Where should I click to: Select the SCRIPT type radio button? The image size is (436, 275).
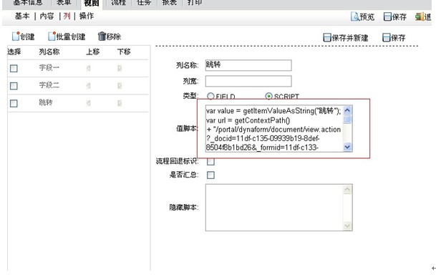click(268, 96)
